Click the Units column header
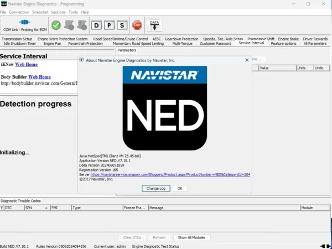Viewport: 332px width, 249px height. point(305,68)
